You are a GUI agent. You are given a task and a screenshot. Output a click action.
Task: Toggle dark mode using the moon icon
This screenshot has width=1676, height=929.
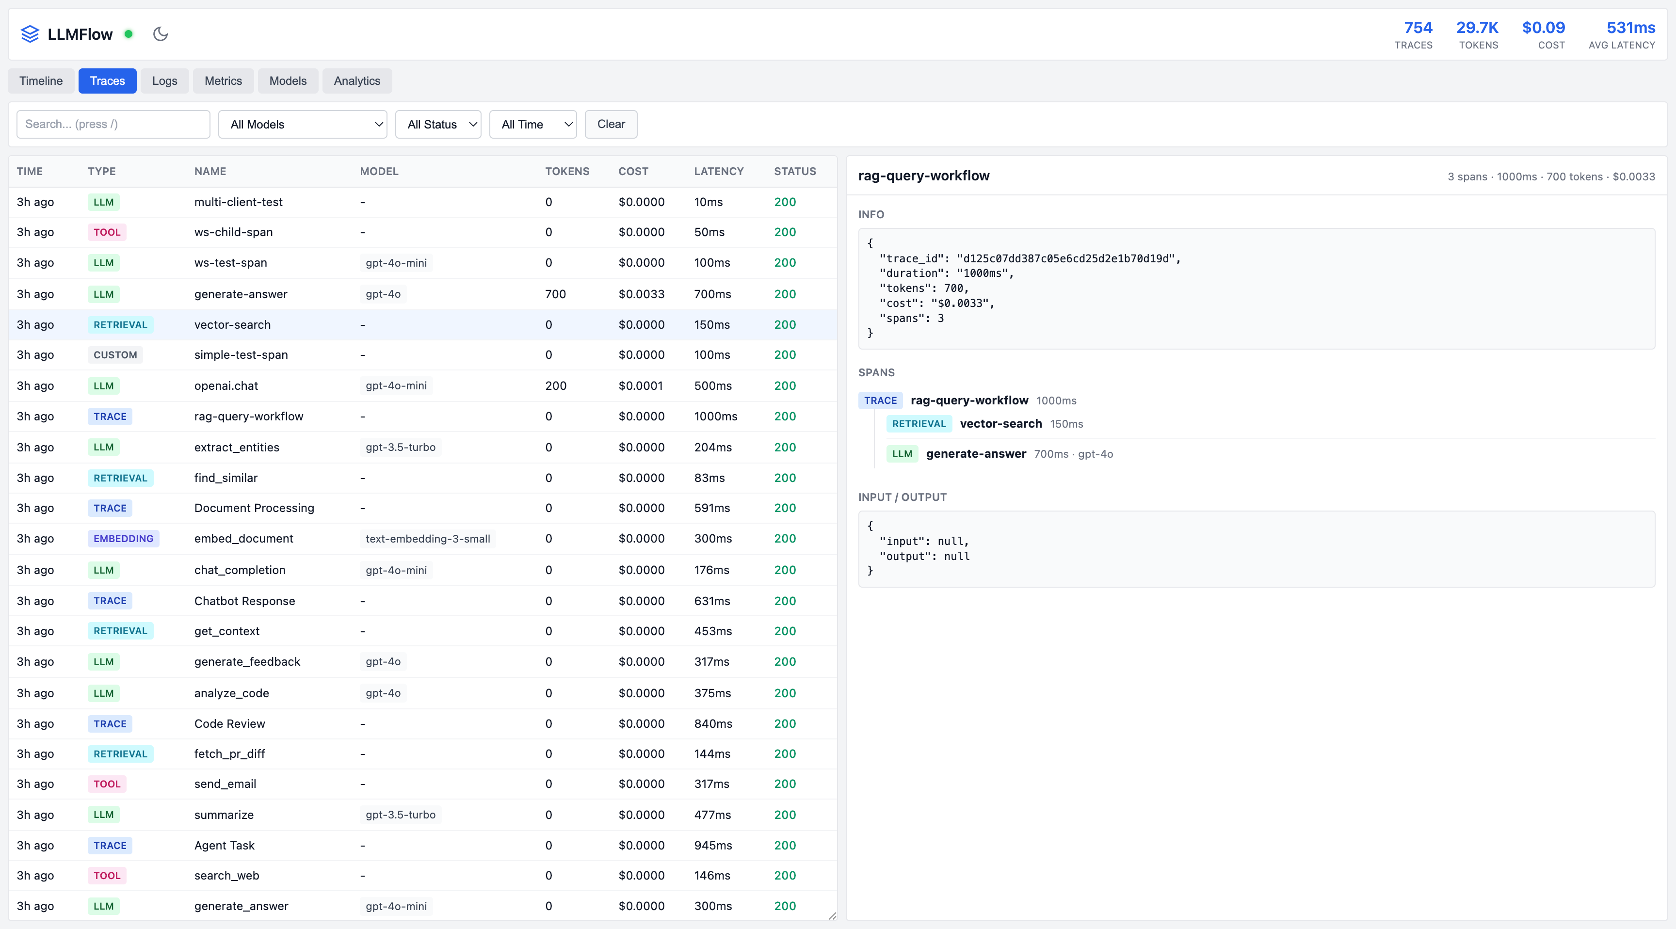point(160,34)
